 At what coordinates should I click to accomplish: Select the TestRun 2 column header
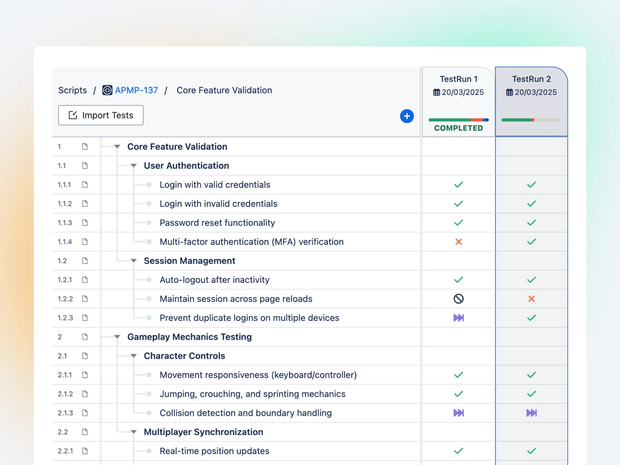[x=531, y=79]
